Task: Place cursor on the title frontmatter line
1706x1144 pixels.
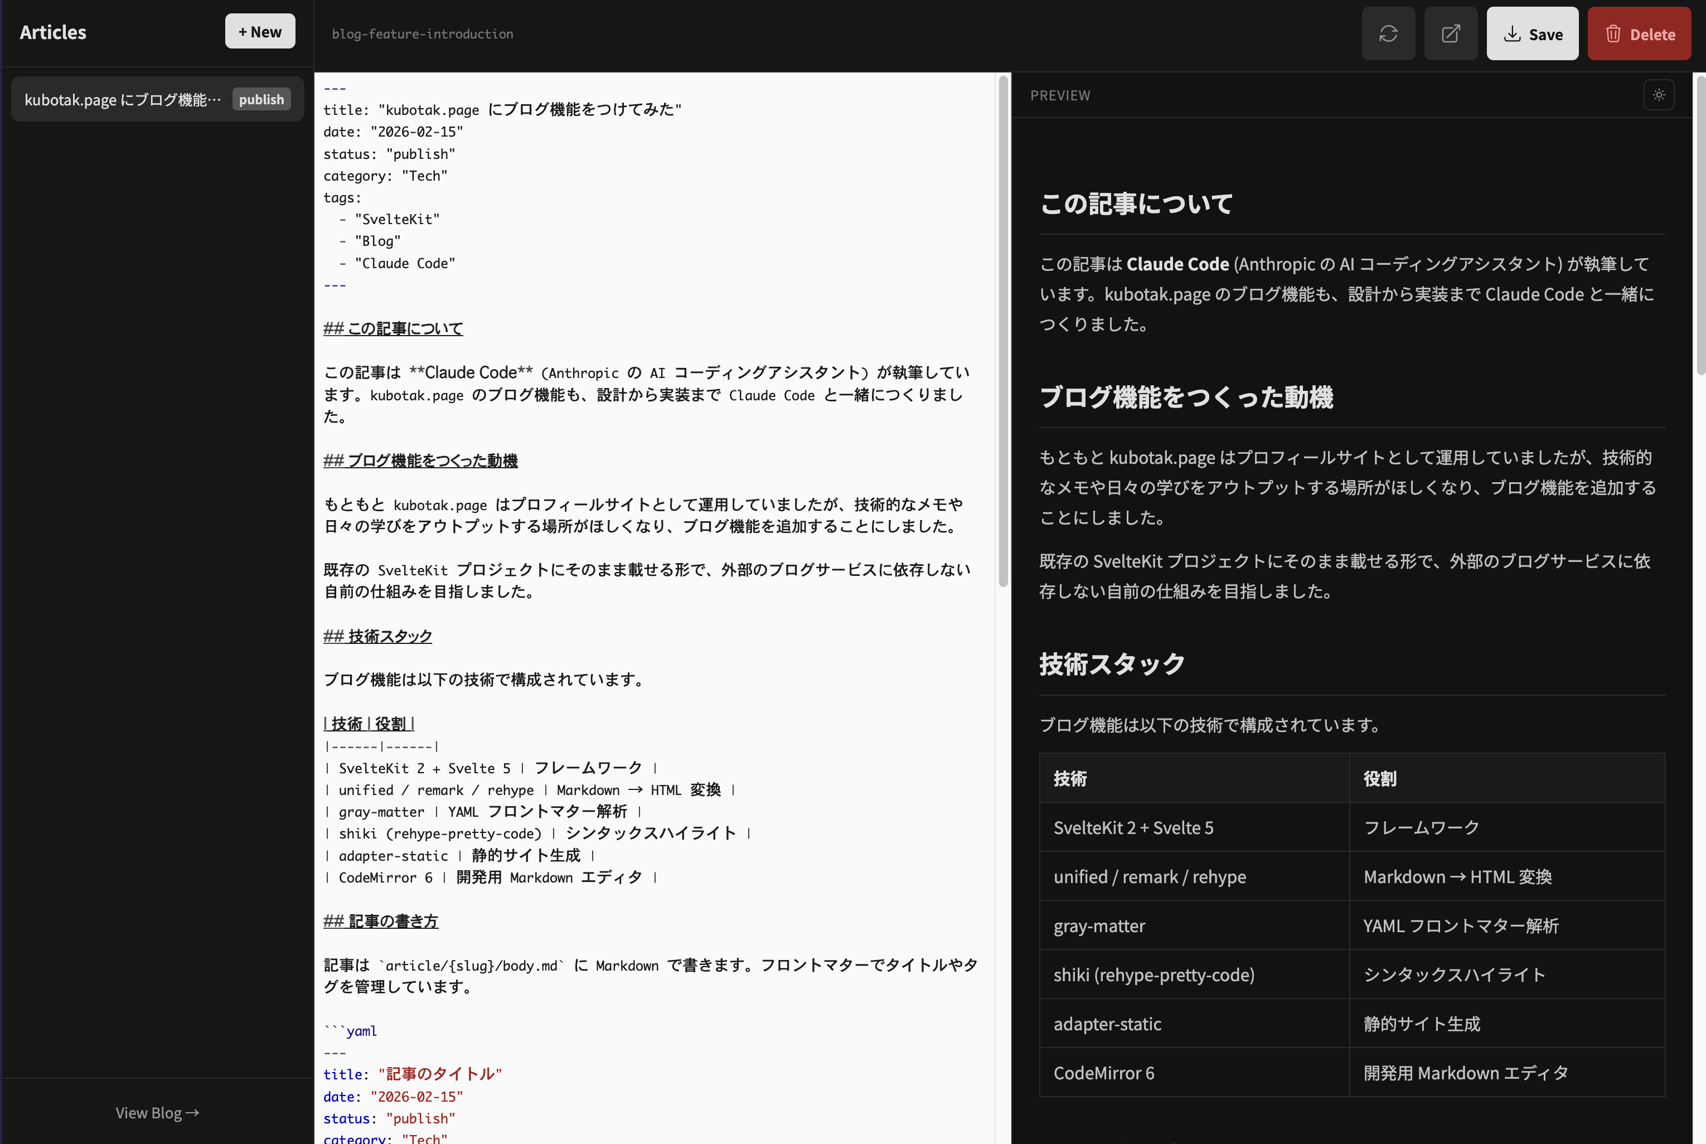Action: 502,109
